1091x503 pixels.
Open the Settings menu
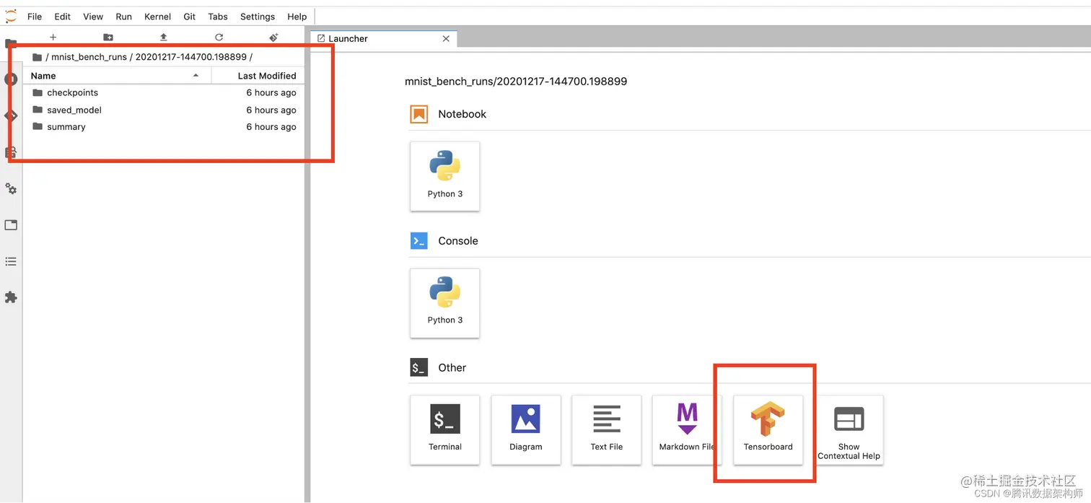pyautogui.click(x=258, y=17)
